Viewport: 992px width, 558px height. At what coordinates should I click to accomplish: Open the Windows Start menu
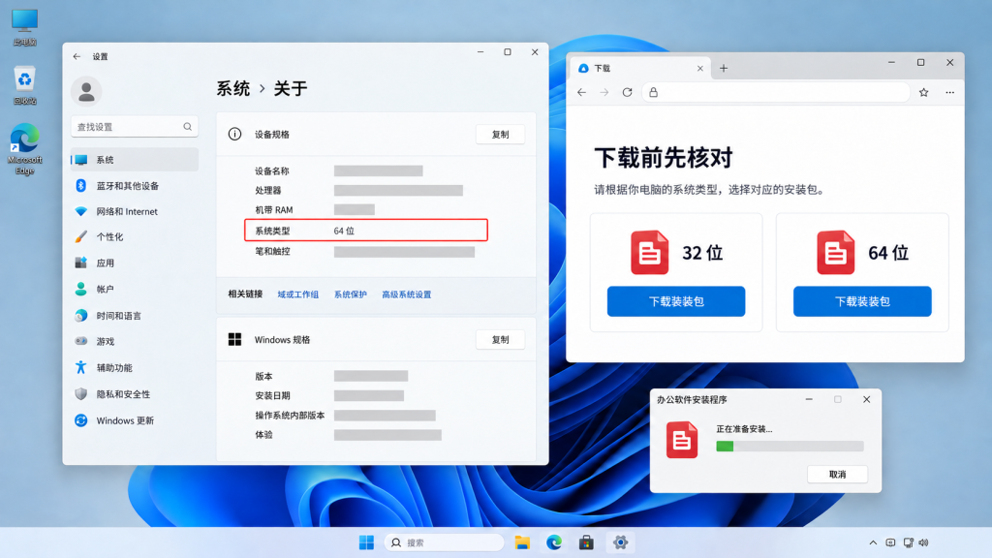366,542
